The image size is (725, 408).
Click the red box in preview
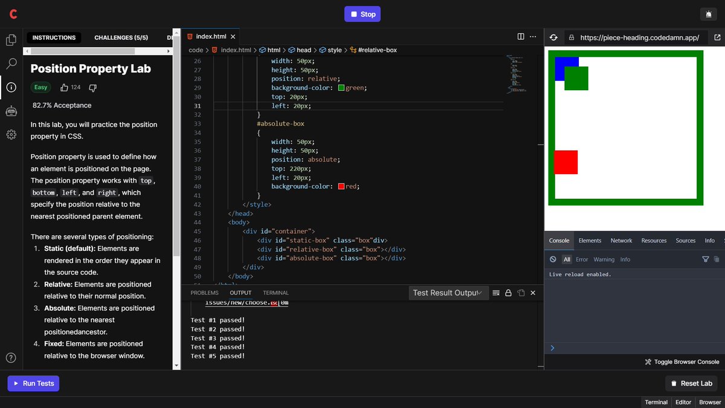pos(566,162)
